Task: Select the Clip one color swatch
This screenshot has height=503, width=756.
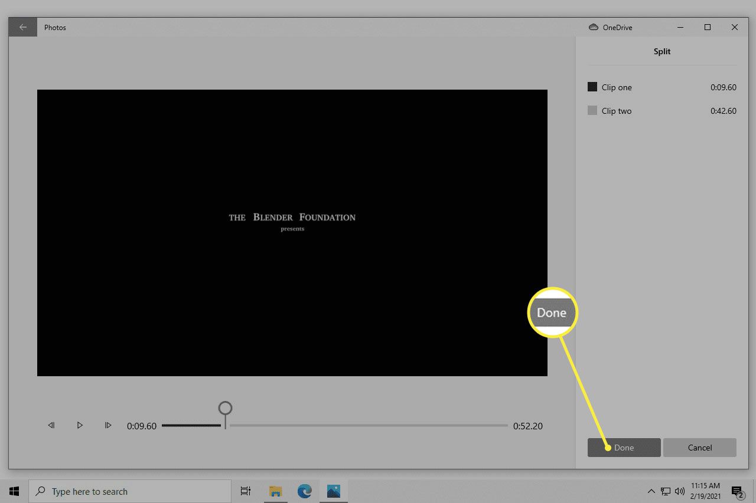Action: pyautogui.click(x=592, y=87)
